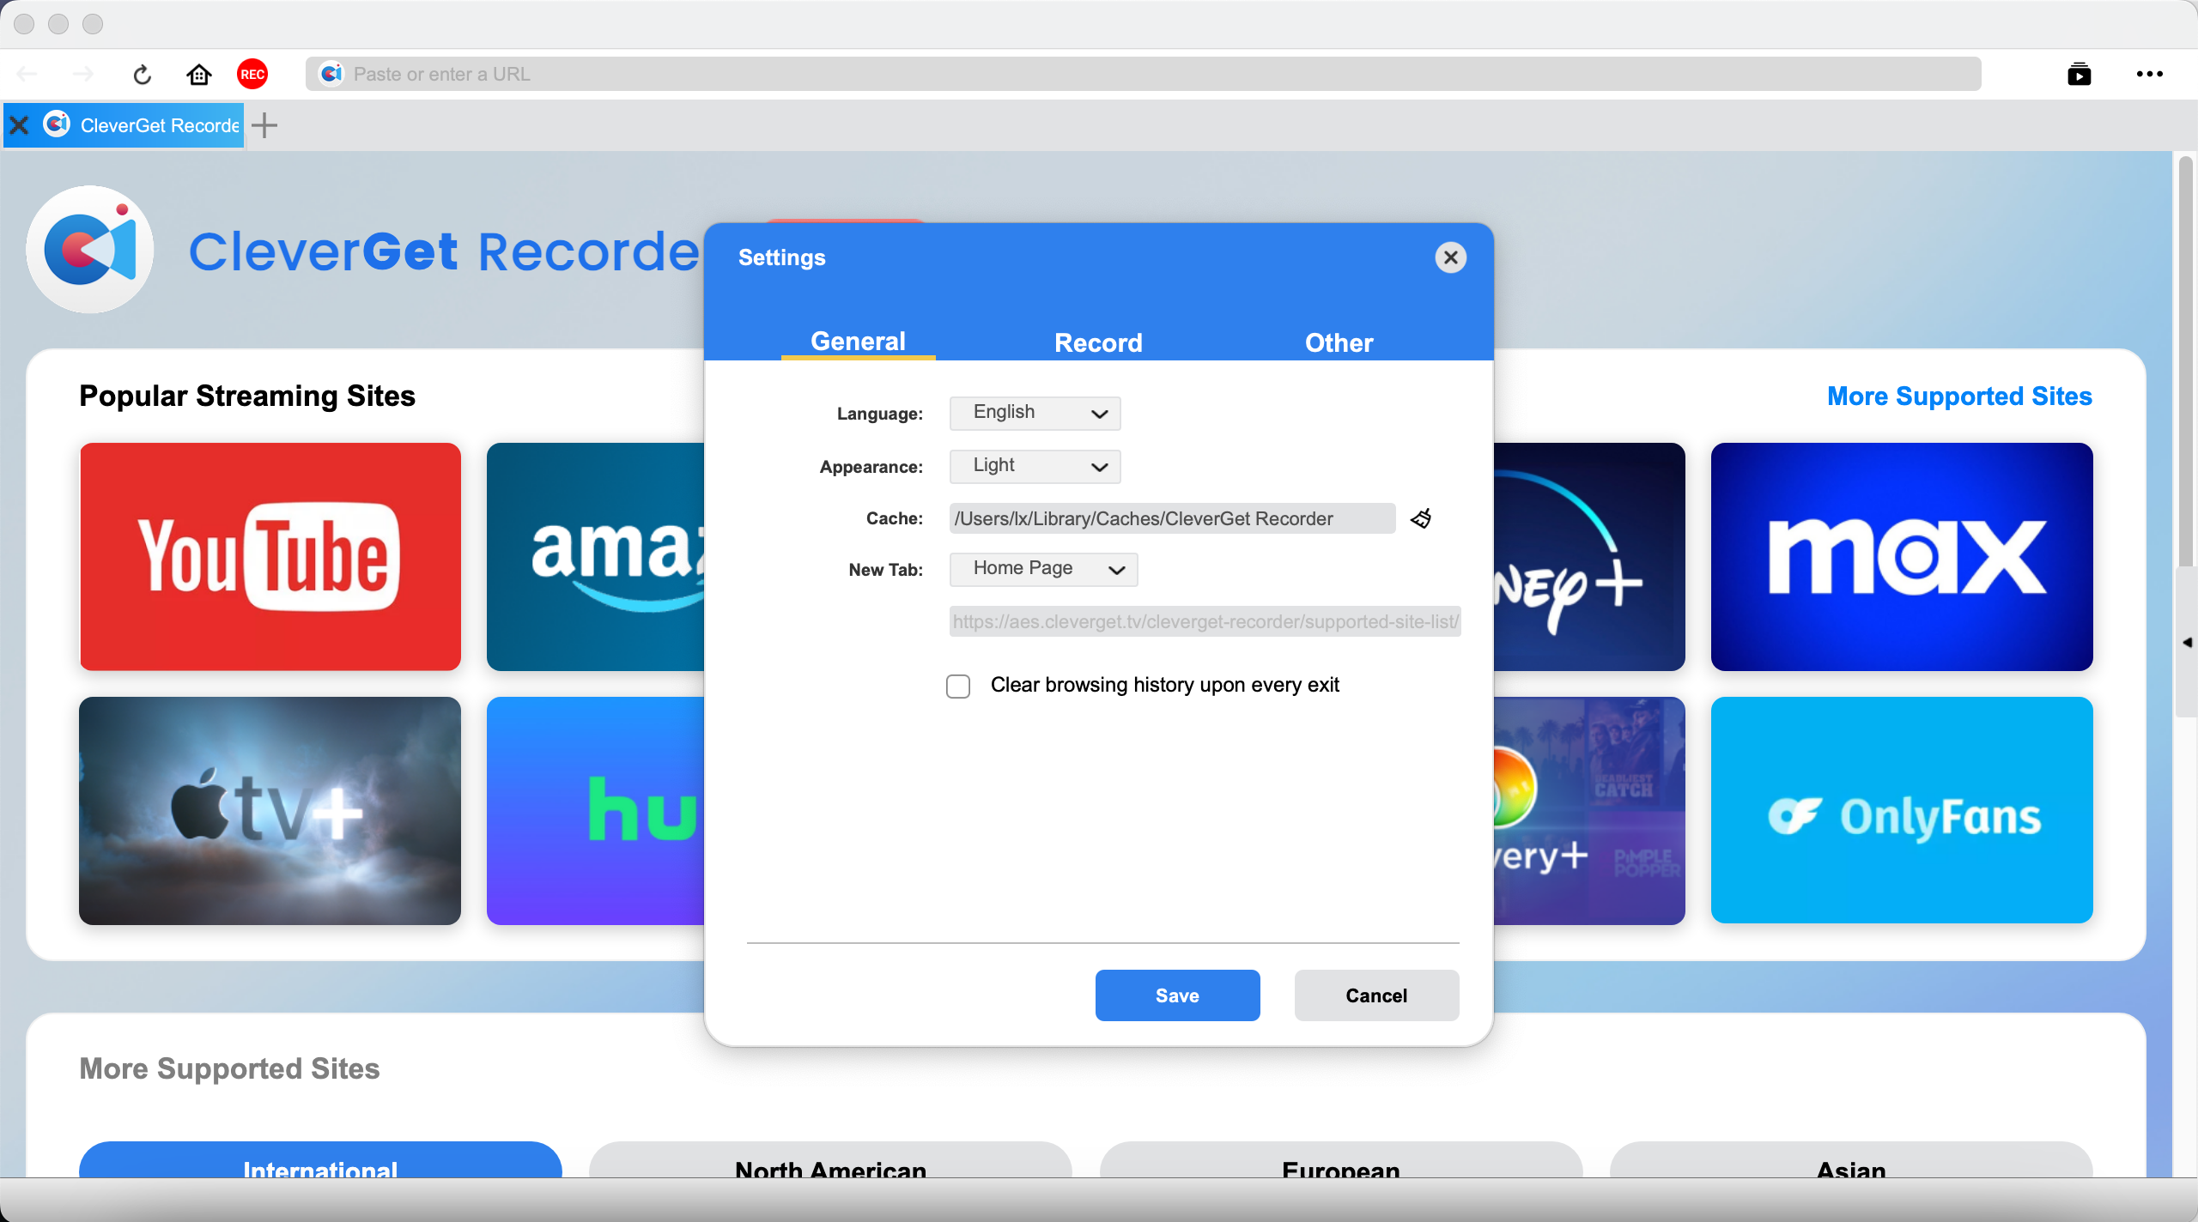The image size is (2198, 1222).
Task: Start recording with the red REC button
Action: [252, 75]
